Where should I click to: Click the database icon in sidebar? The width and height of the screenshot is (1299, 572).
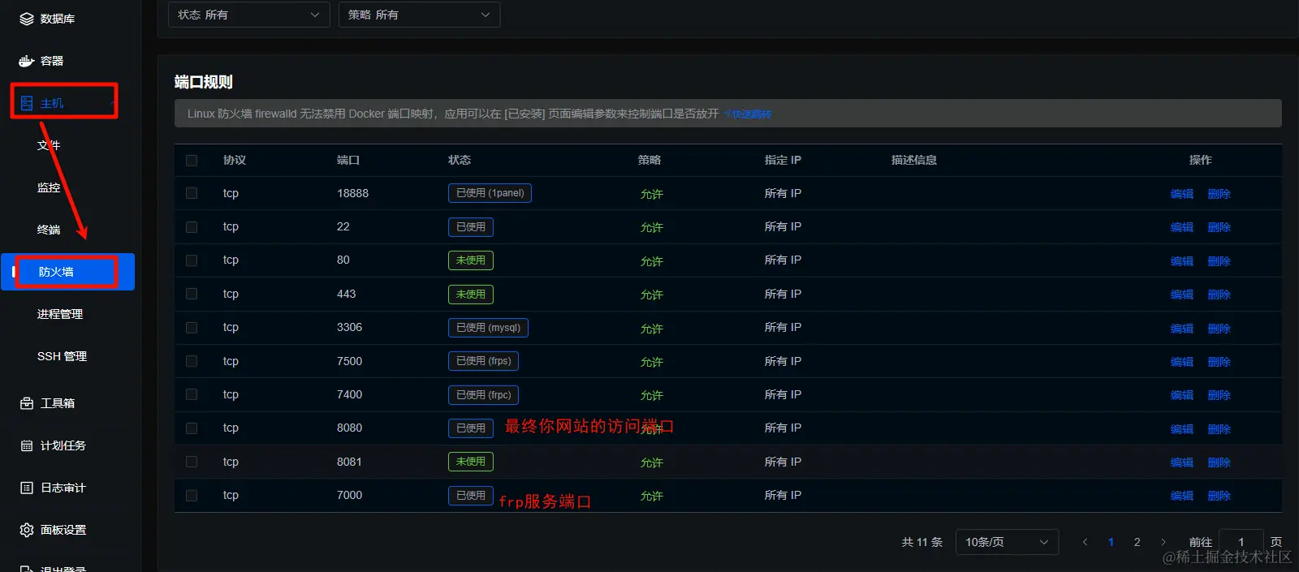pyautogui.click(x=27, y=19)
